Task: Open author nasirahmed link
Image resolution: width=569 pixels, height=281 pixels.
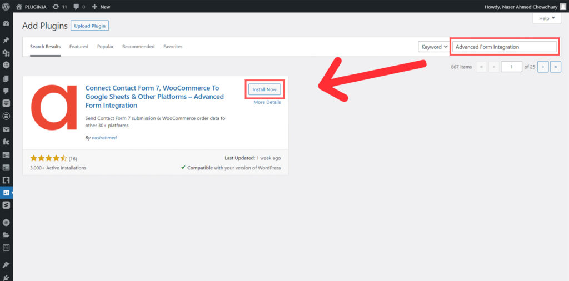Action: (104, 138)
